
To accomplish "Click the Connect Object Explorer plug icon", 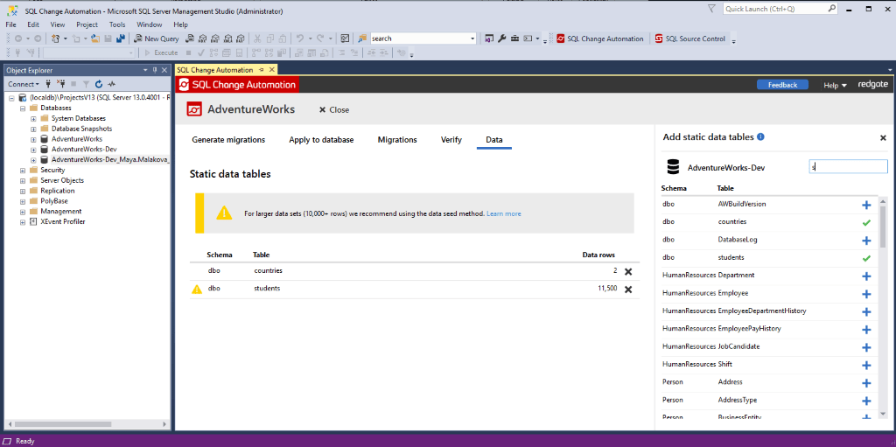I will 49,83.
